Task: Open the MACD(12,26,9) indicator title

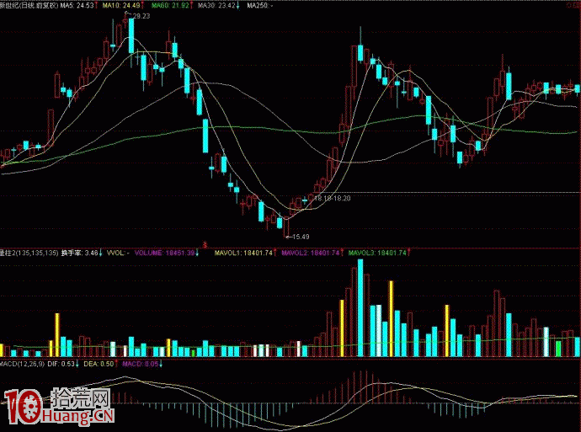Action: click(22, 364)
